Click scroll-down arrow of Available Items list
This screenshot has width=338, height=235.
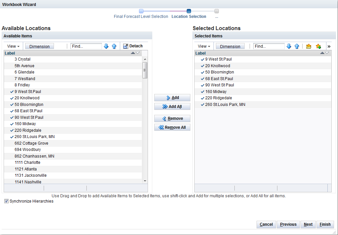click(145, 181)
